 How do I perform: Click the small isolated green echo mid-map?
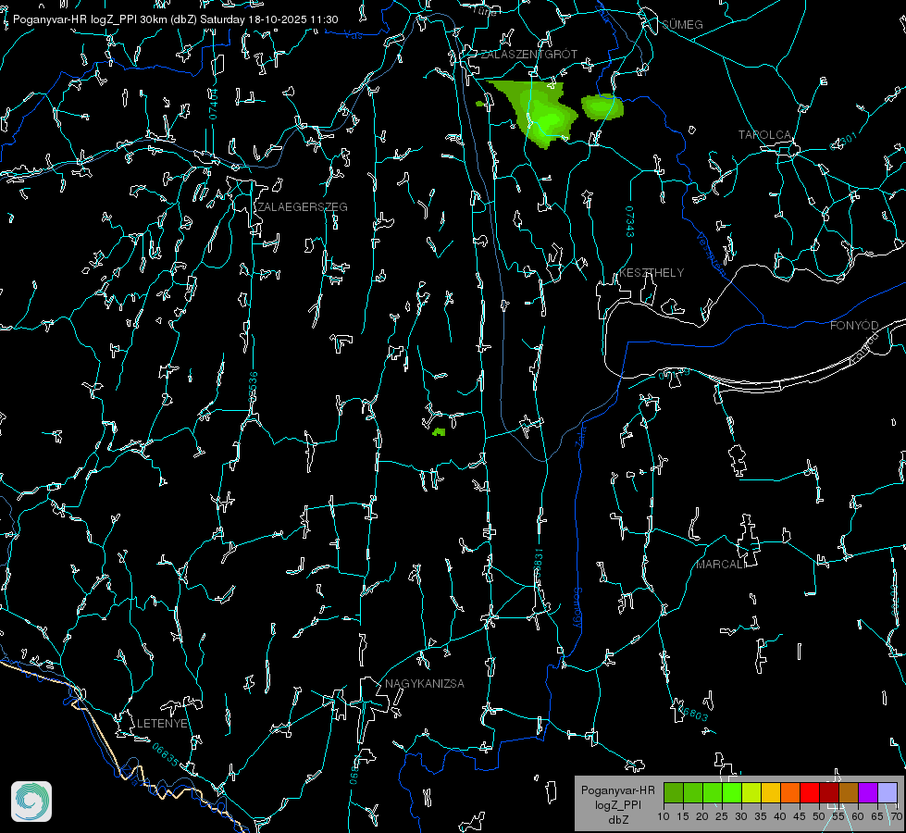[440, 432]
